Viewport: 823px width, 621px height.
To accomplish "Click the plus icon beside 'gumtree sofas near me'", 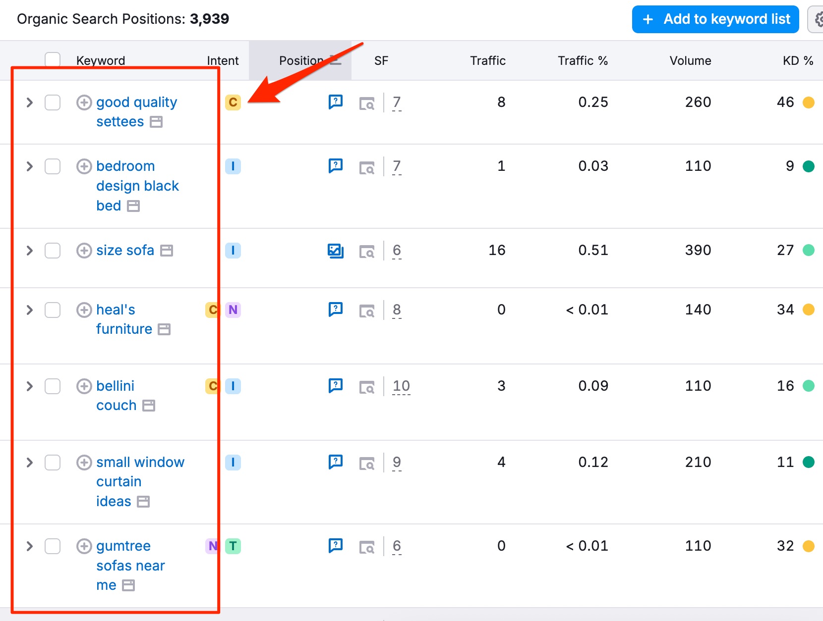I will (x=84, y=546).
